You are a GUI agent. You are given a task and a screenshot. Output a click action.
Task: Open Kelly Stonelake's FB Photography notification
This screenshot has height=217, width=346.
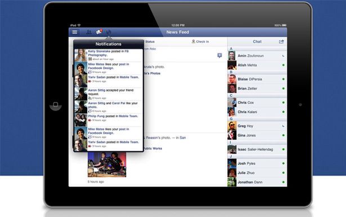click(x=109, y=55)
